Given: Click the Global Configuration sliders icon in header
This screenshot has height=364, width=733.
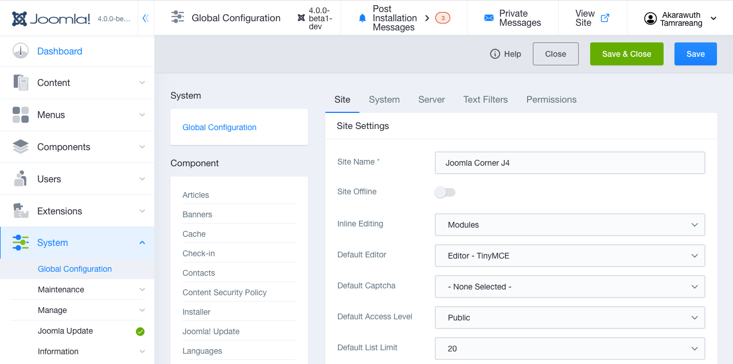Looking at the screenshot, I should [x=178, y=17].
